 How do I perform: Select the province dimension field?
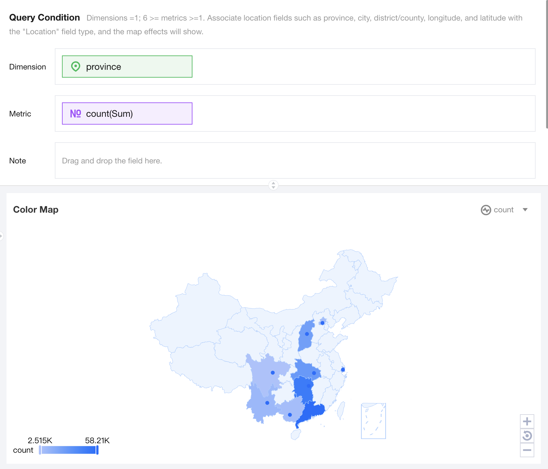[127, 67]
